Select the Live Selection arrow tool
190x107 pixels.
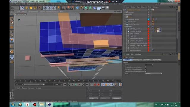click(22, 8)
